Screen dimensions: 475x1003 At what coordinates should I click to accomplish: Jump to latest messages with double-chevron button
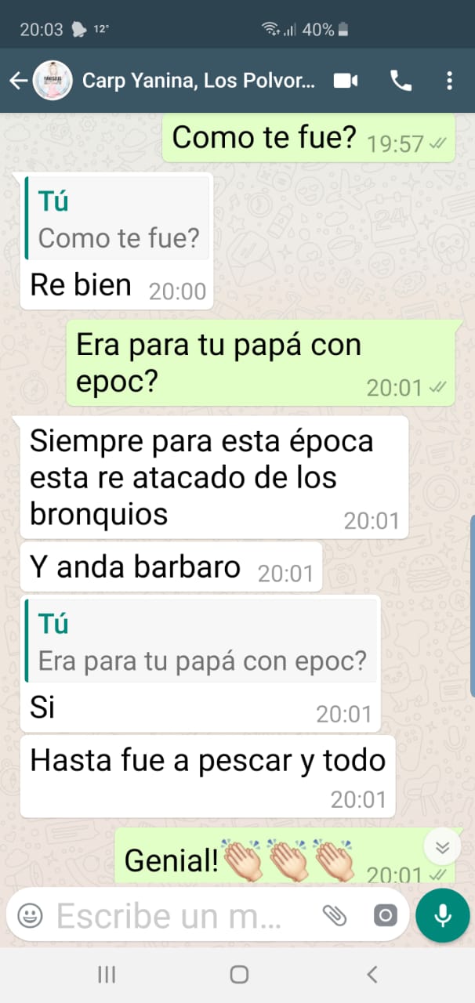[442, 846]
